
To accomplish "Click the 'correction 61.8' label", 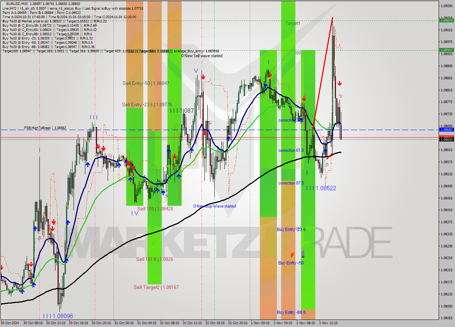I will tap(291, 150).
